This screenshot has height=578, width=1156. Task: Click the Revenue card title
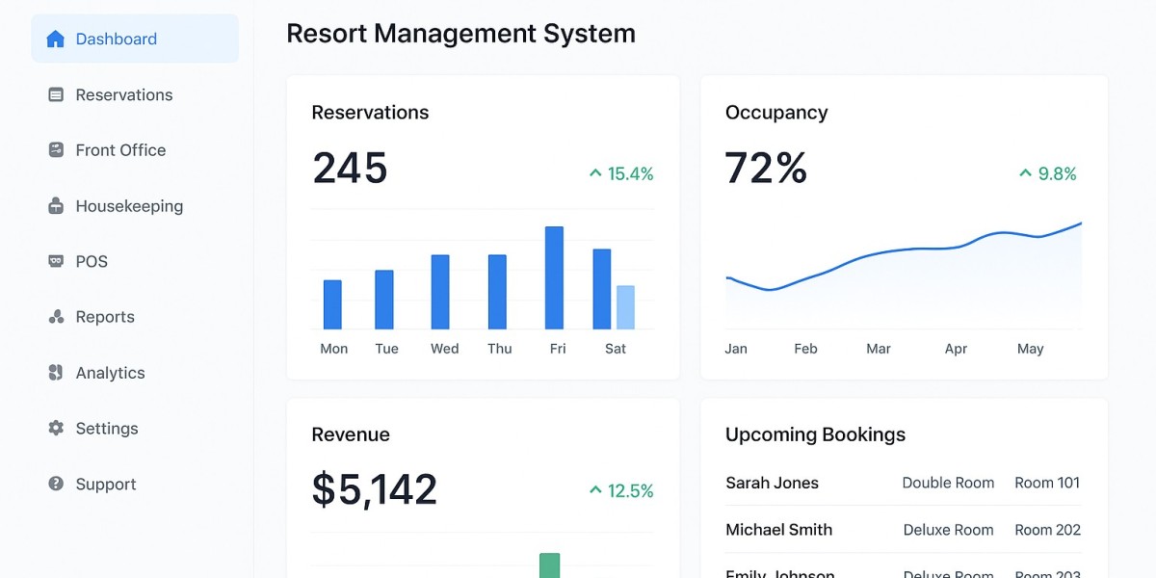pos(351,434)
